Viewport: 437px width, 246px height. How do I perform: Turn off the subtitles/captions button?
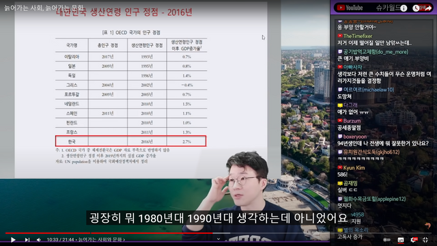coord(401,240)
